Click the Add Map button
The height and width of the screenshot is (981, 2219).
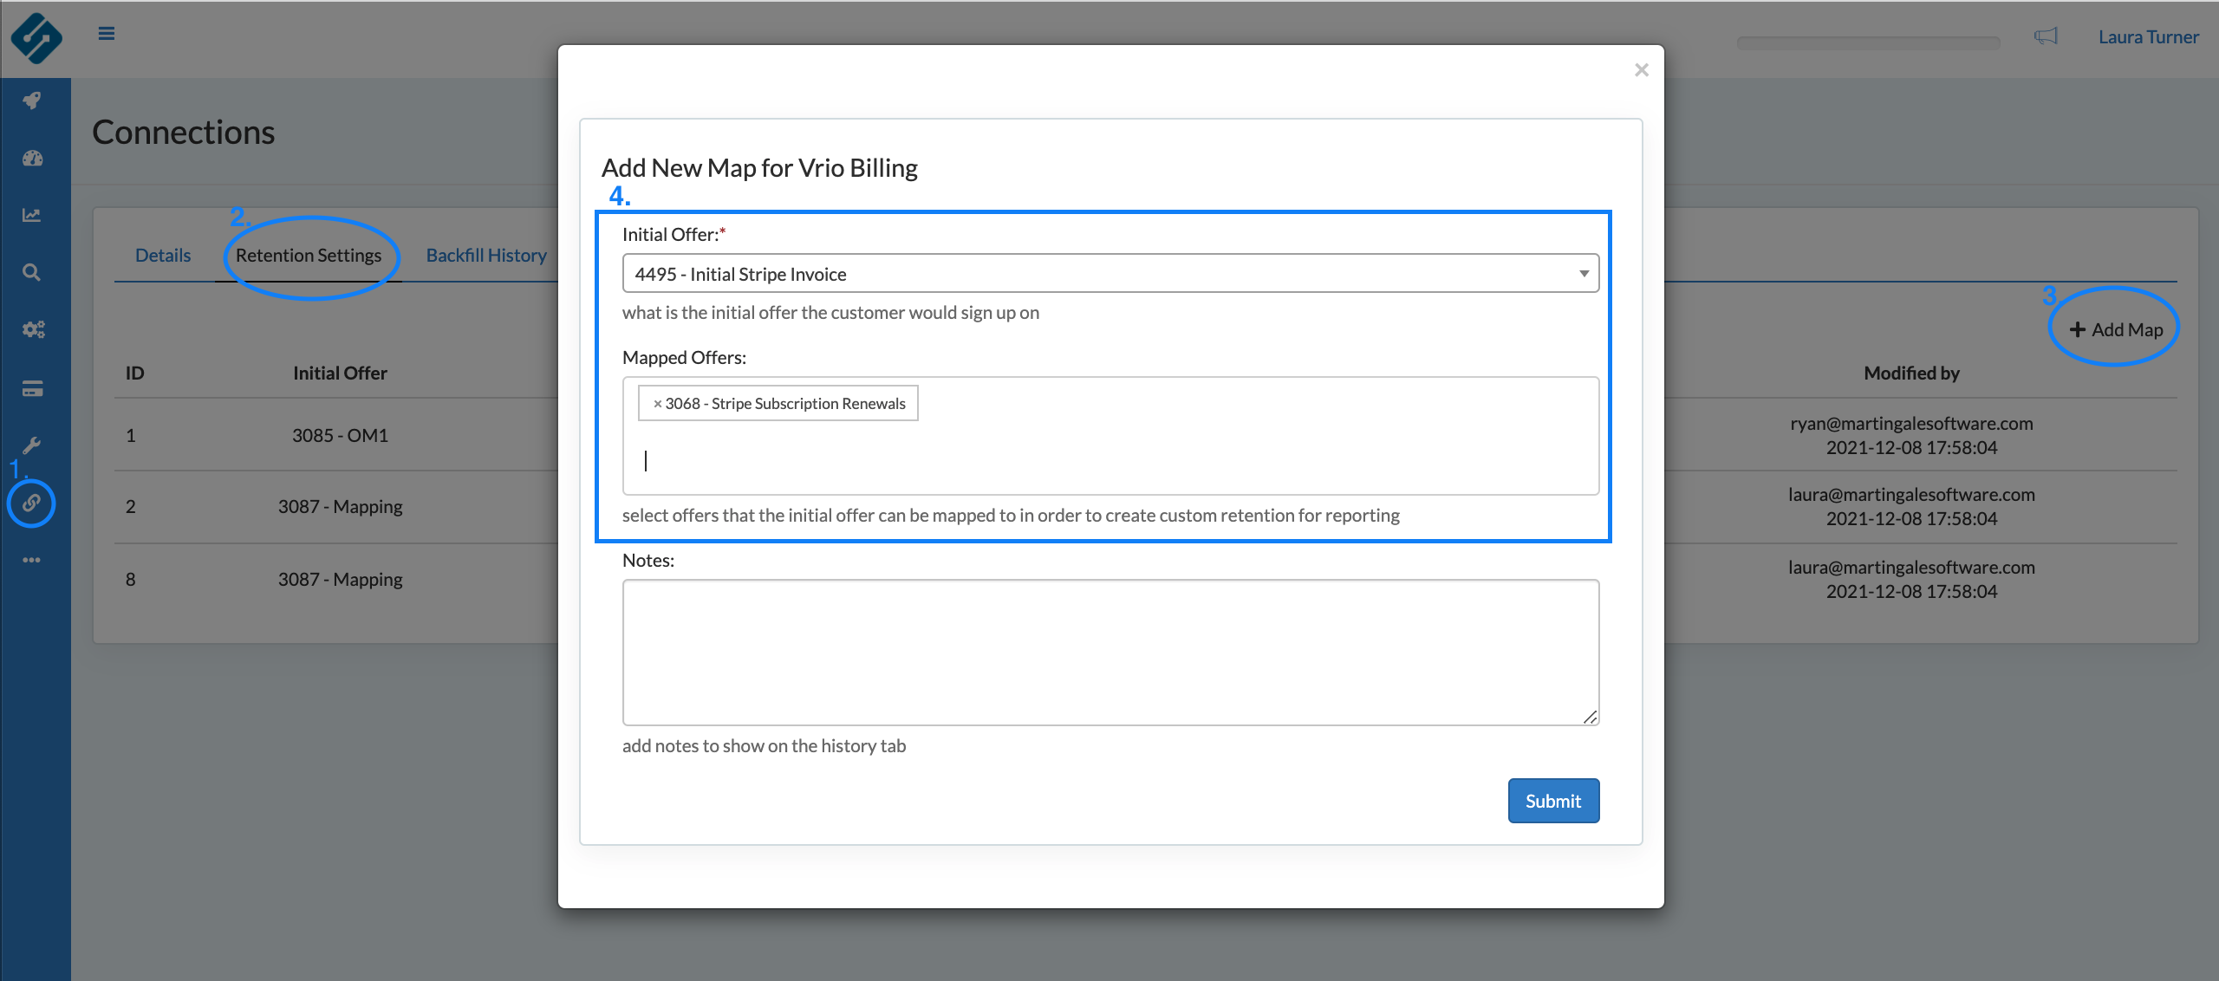click(x=2116, y=329)
